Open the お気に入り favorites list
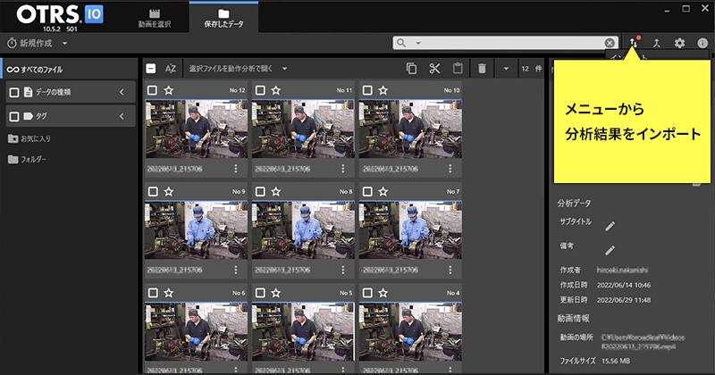The width and height of the screenshot is (715, 375). tap(36, 138)
